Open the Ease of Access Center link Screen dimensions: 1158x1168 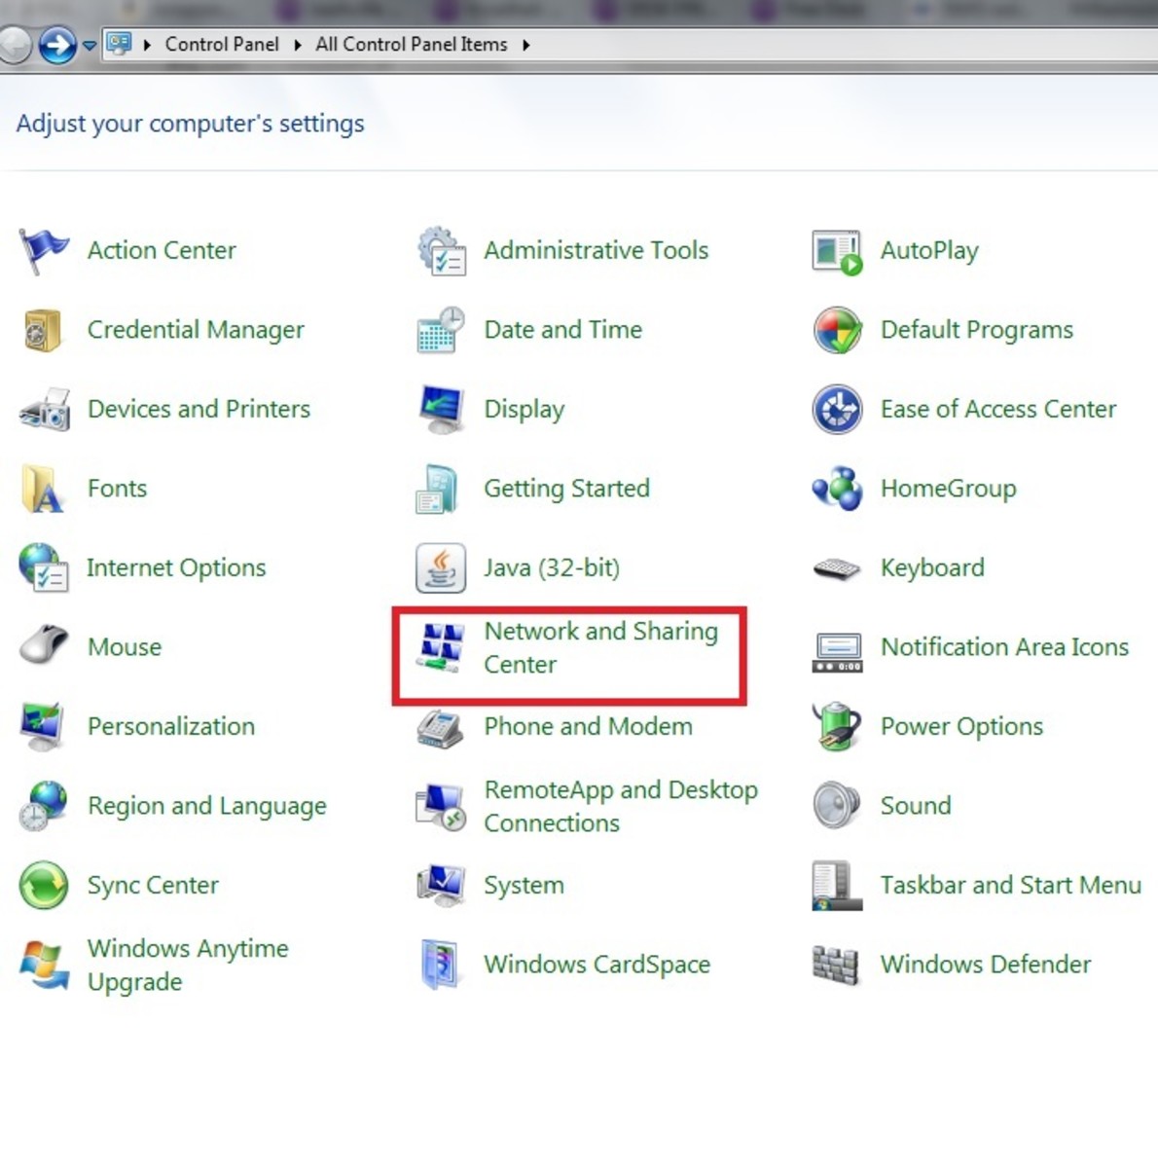[997, 410]
